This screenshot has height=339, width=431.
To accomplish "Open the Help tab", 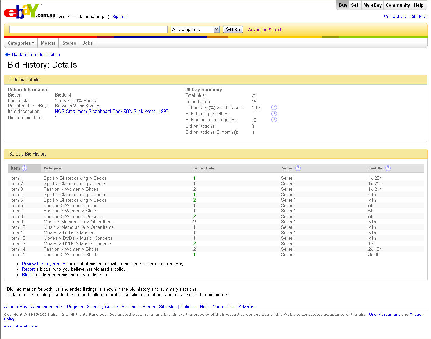I will point(419,5).
